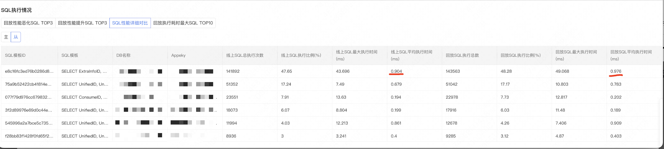Open 回放执行耗时最大SQL TOP10 tab
664x149 pixels.
[183, 23]
